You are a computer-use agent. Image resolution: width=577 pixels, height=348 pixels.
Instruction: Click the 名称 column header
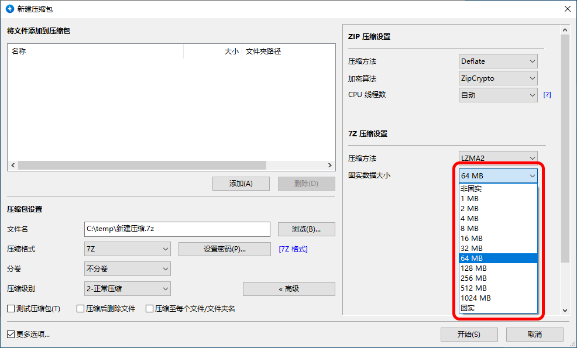95,51
